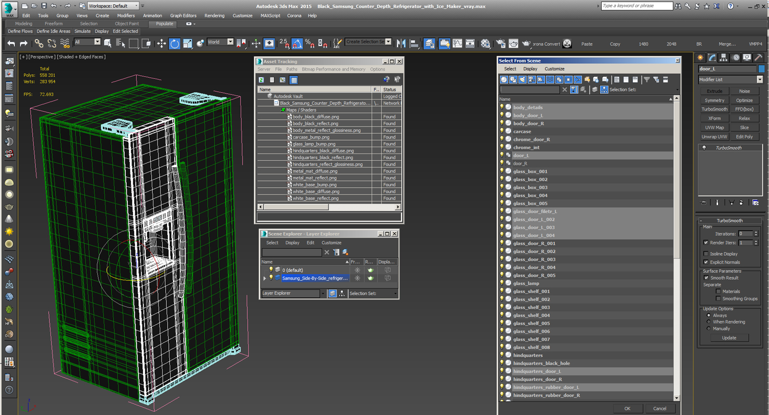Select the Manually update option
Image resolution: width=769 pixels, height=415 pixels.
(x=709, y=328)
